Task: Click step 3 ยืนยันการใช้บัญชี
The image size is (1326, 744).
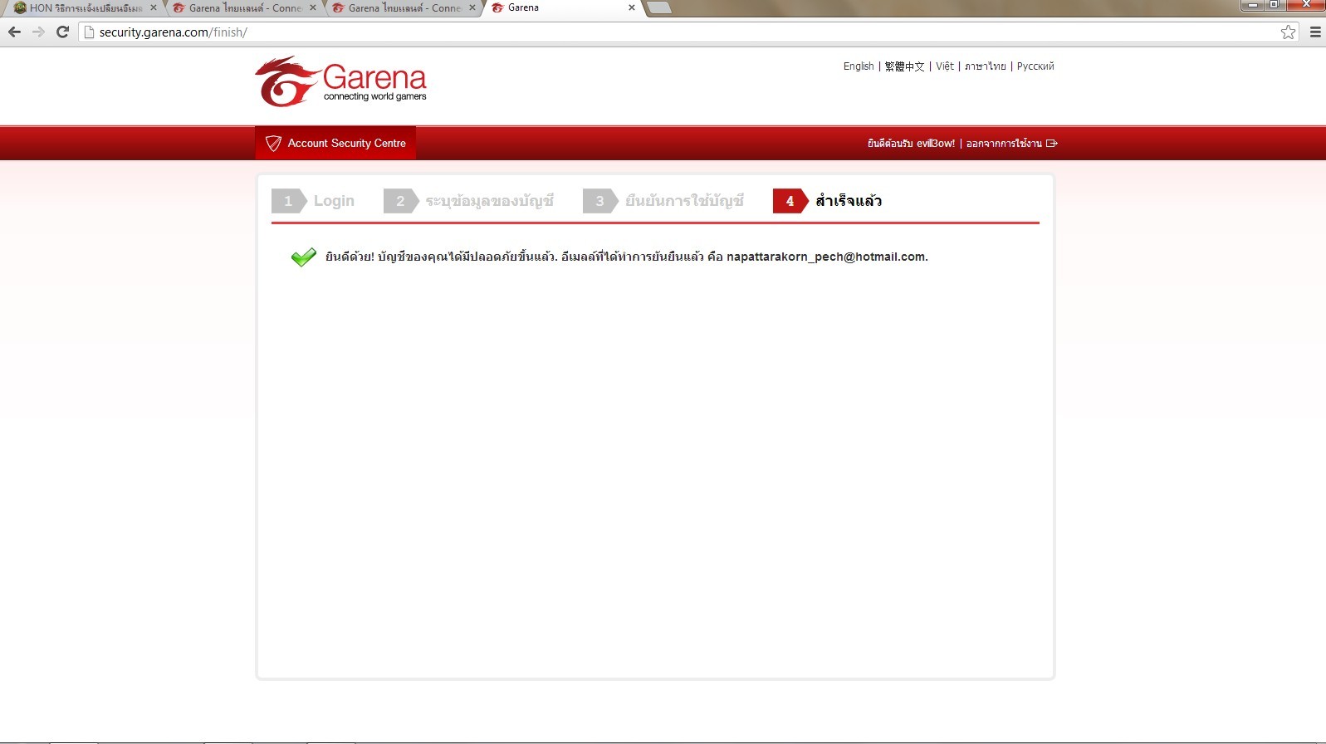Action: (x=663, y=201)
